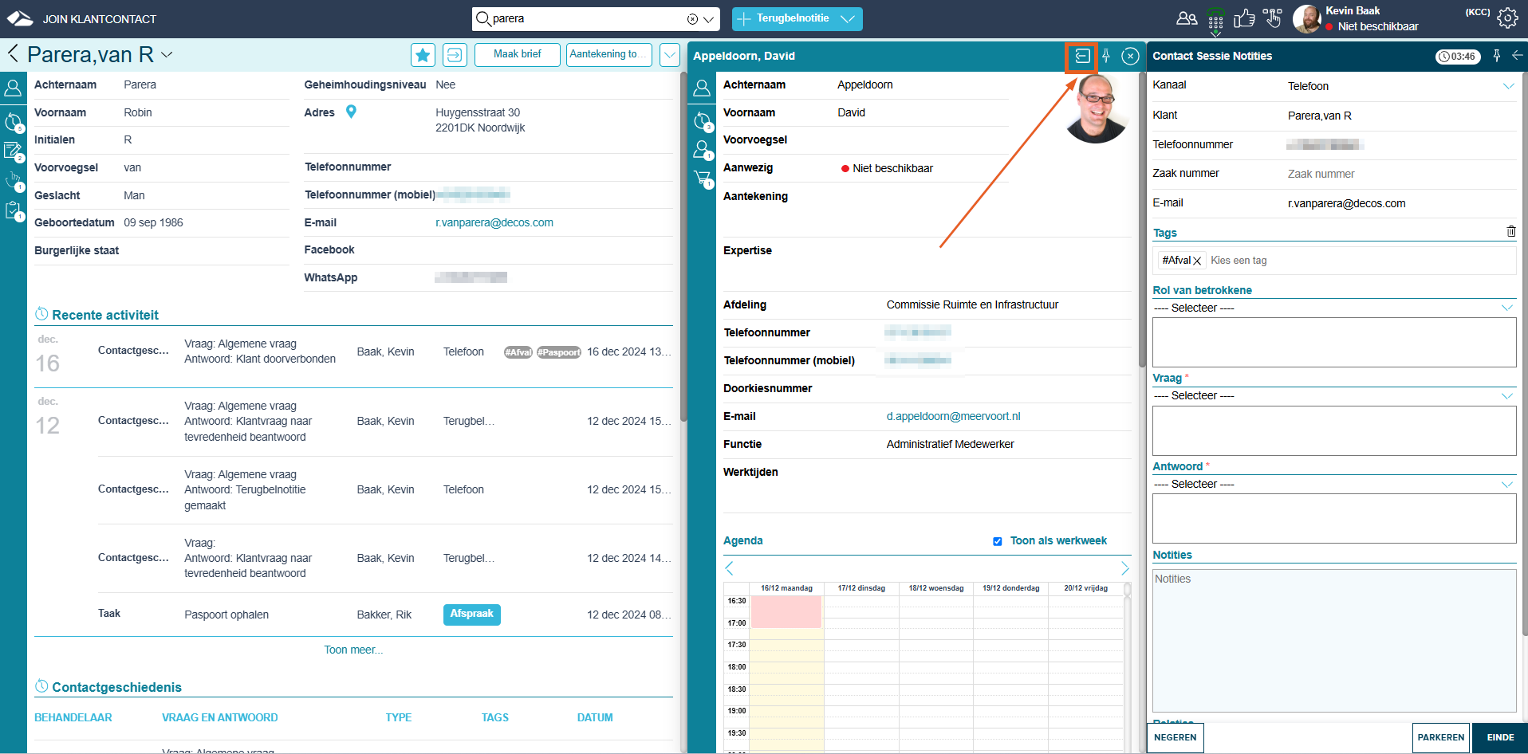Click Zaak nummer input field

pos(1401,174)
